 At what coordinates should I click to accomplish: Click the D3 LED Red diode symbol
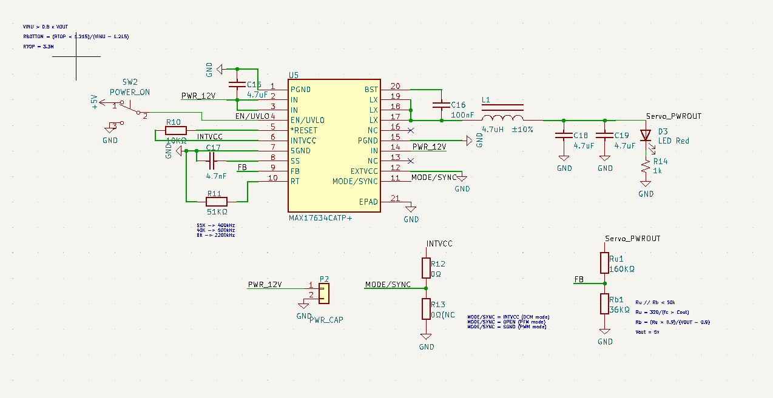point(646,134)
